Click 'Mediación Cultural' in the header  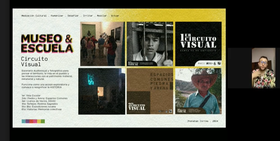click(x=34, y=16)
